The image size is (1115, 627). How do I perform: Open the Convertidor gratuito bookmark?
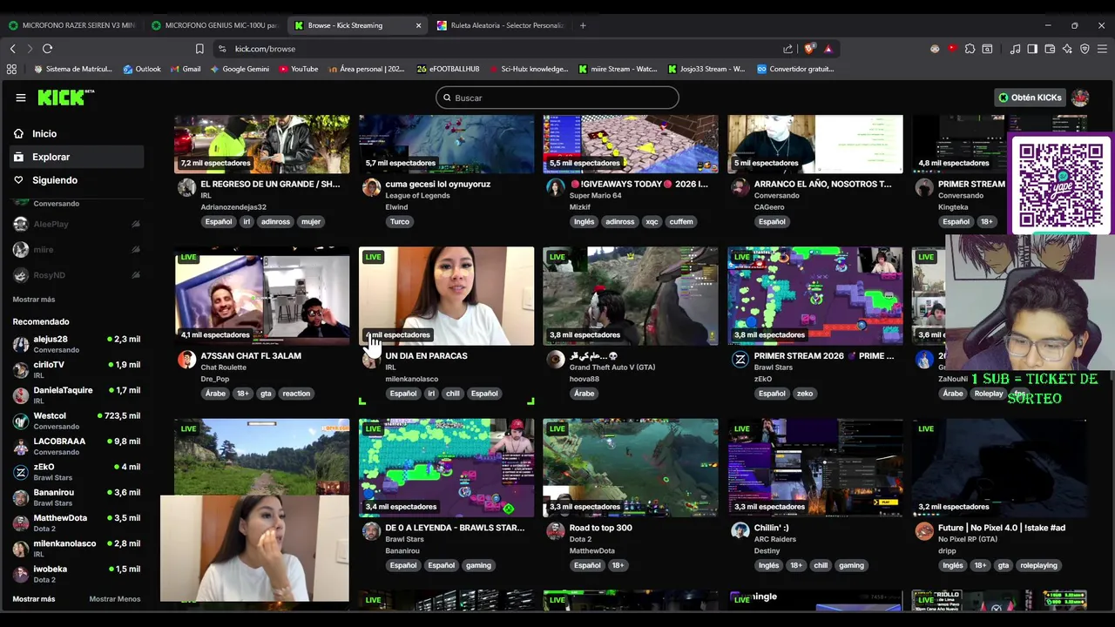coord(795,69)
